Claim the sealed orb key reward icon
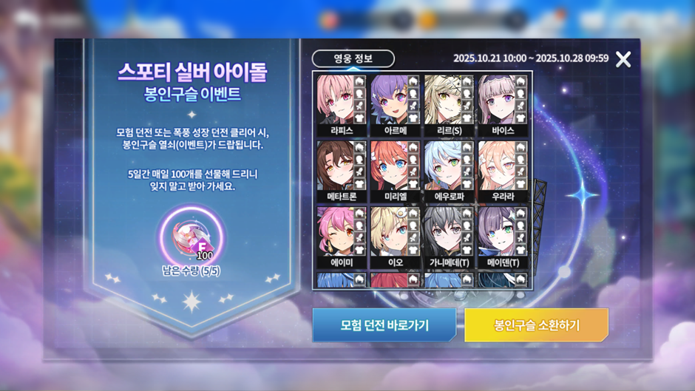 coord(192,237)
